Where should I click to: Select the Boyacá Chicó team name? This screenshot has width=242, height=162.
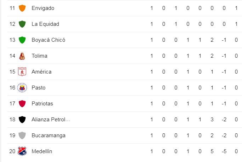[x=49, y=40]
